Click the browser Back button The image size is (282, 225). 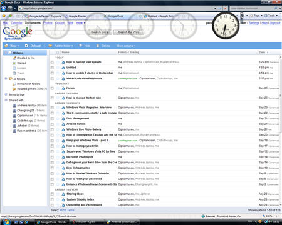[x=4, y=8]
